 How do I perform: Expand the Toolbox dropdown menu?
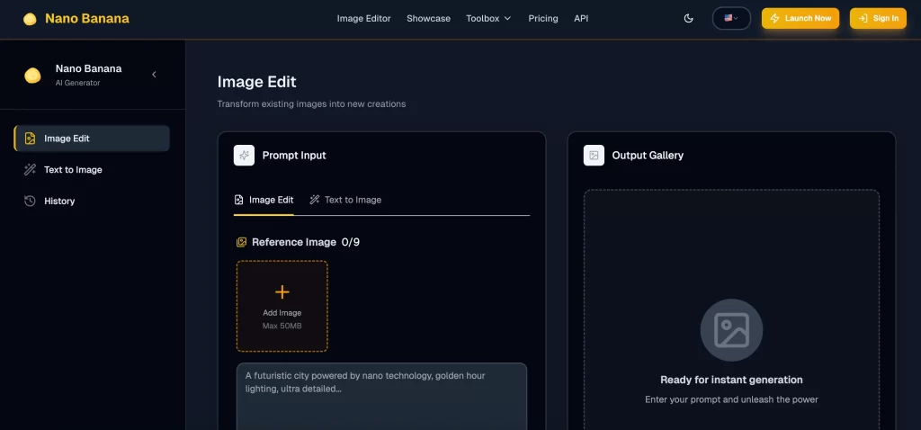pos(488,18)
